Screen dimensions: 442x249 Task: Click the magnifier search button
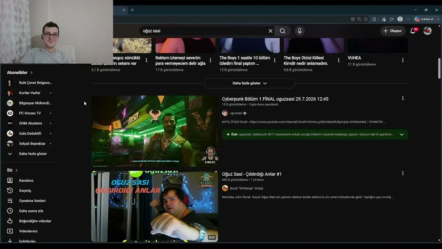pyautogui.click(x=282, y=31)
